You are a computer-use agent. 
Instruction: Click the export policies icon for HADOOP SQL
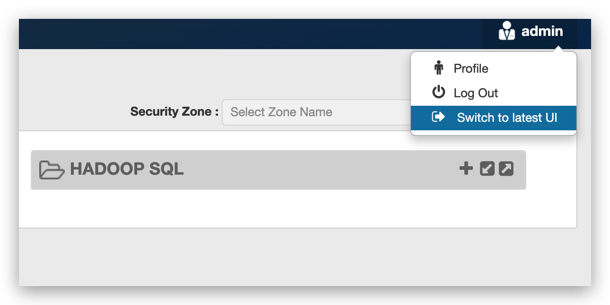pyautogui.click(x=506, y=169)
